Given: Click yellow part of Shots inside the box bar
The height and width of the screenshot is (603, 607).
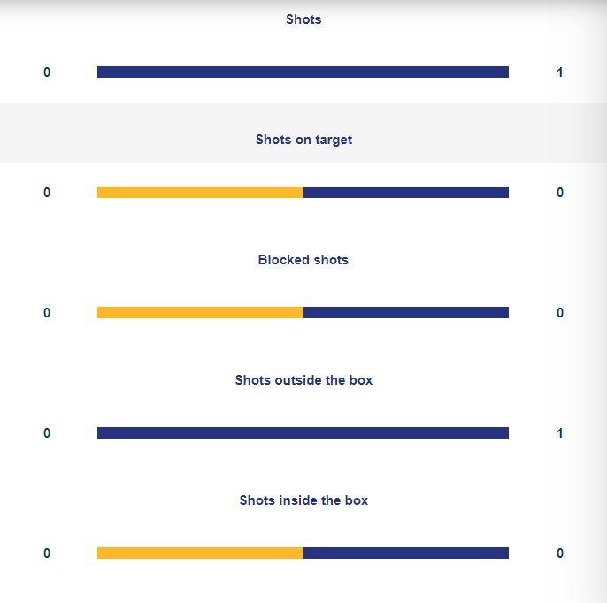Looking at the screenshot, I should (x=200, y=553).
